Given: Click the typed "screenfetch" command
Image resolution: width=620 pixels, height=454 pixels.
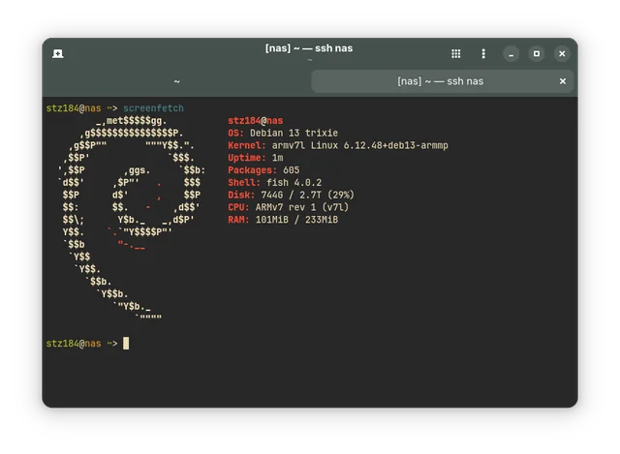Looking at the screenshot, I should [x=153, y=108].
